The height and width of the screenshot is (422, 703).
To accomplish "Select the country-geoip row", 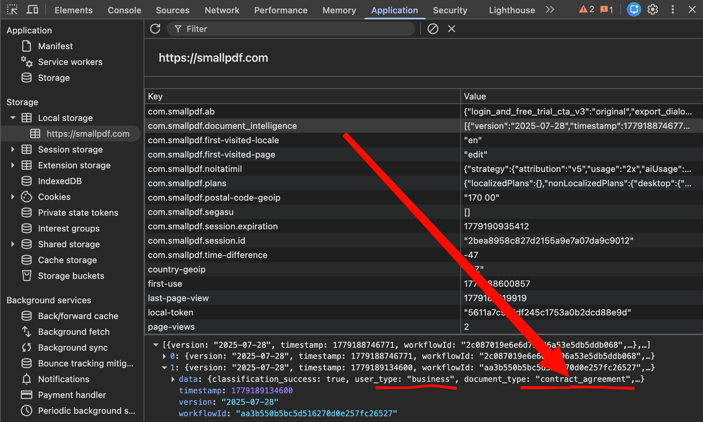I will (424, 269).
